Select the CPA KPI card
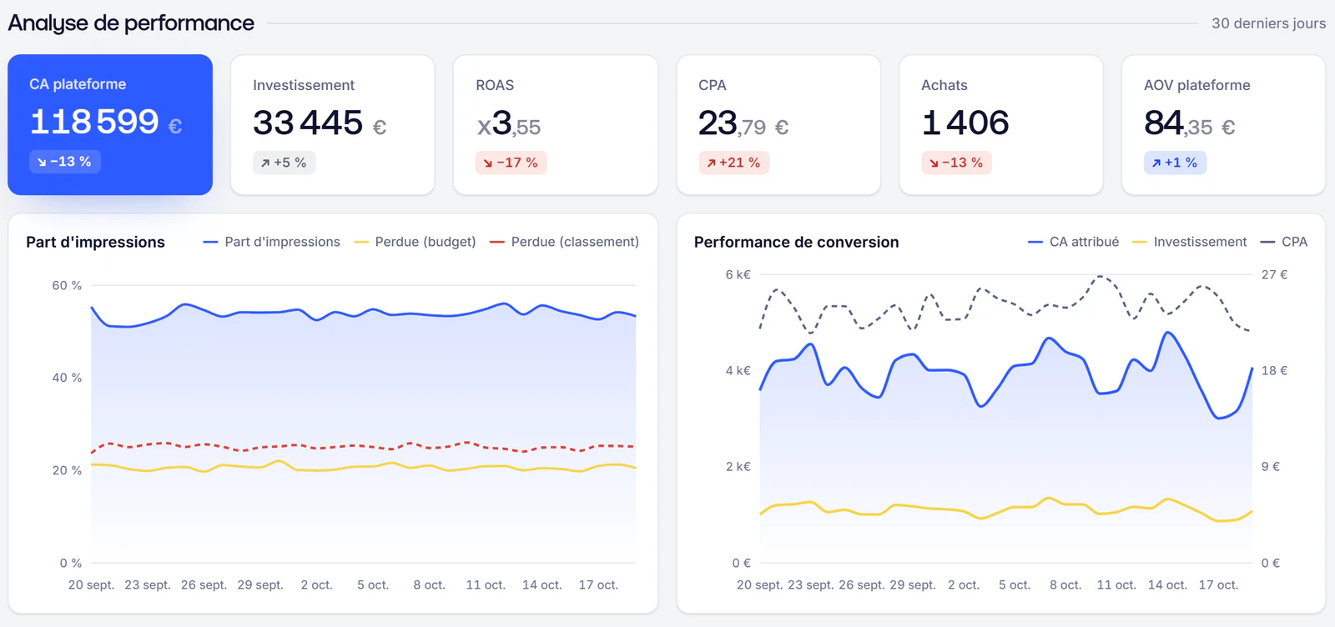This screenshot has height=627, width=1335. pyautogui.click(x=778, y=125)
